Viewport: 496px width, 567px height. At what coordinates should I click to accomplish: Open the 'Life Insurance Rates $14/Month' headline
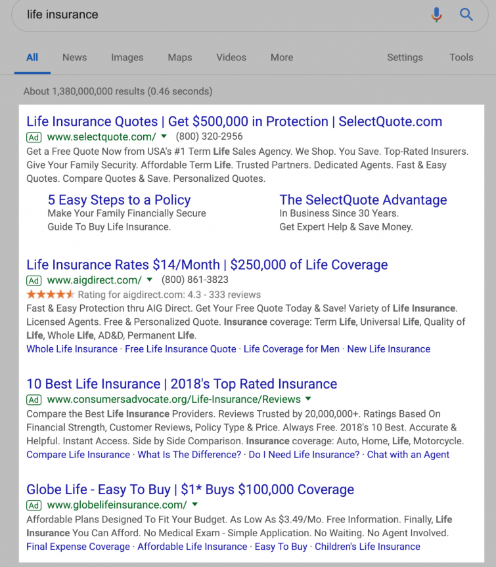pyautogui.click(x=207, y=264)
